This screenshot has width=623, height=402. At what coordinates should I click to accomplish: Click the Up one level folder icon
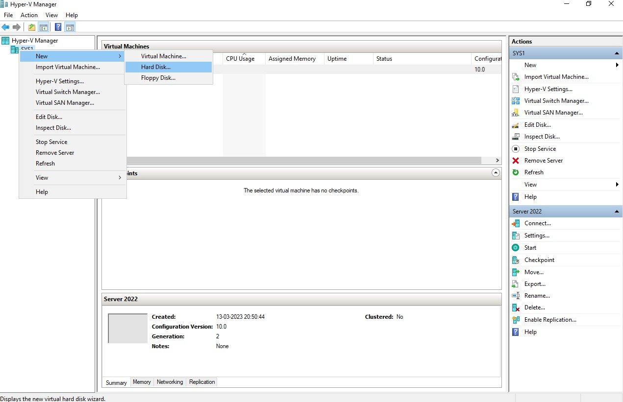(31, 27)
